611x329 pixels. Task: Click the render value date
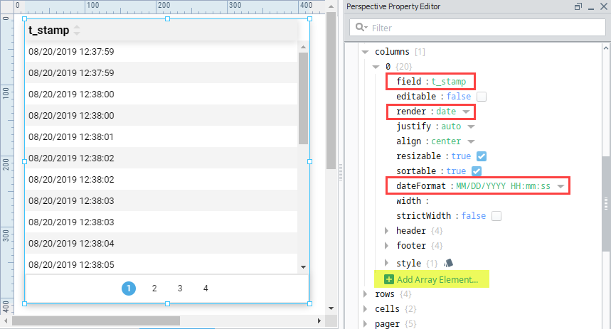pos(446,112)
